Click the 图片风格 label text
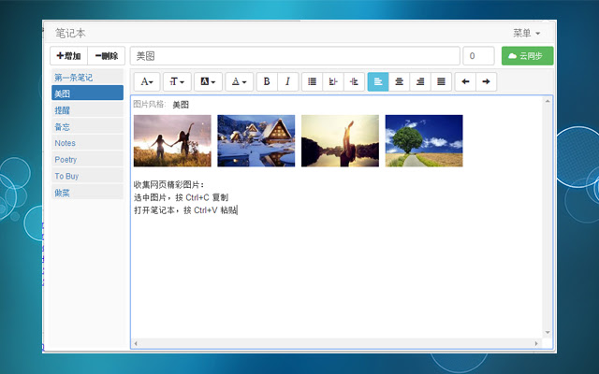Image resolution: width=599 pixels, height=374 pixels. (x=150, y=104)
